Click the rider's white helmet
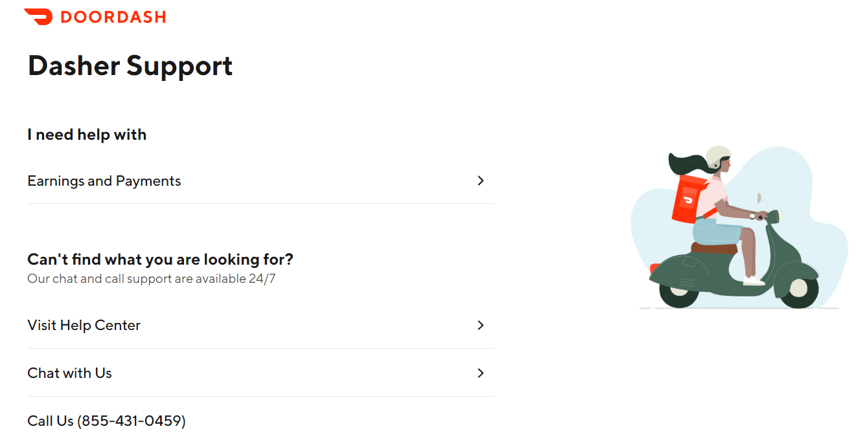 717,157
